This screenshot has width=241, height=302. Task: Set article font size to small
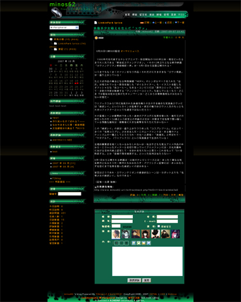[x=176, y=38]
